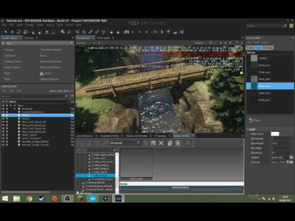Create an Environment Probe object
295x221 pixels.
tap(51, 61)
